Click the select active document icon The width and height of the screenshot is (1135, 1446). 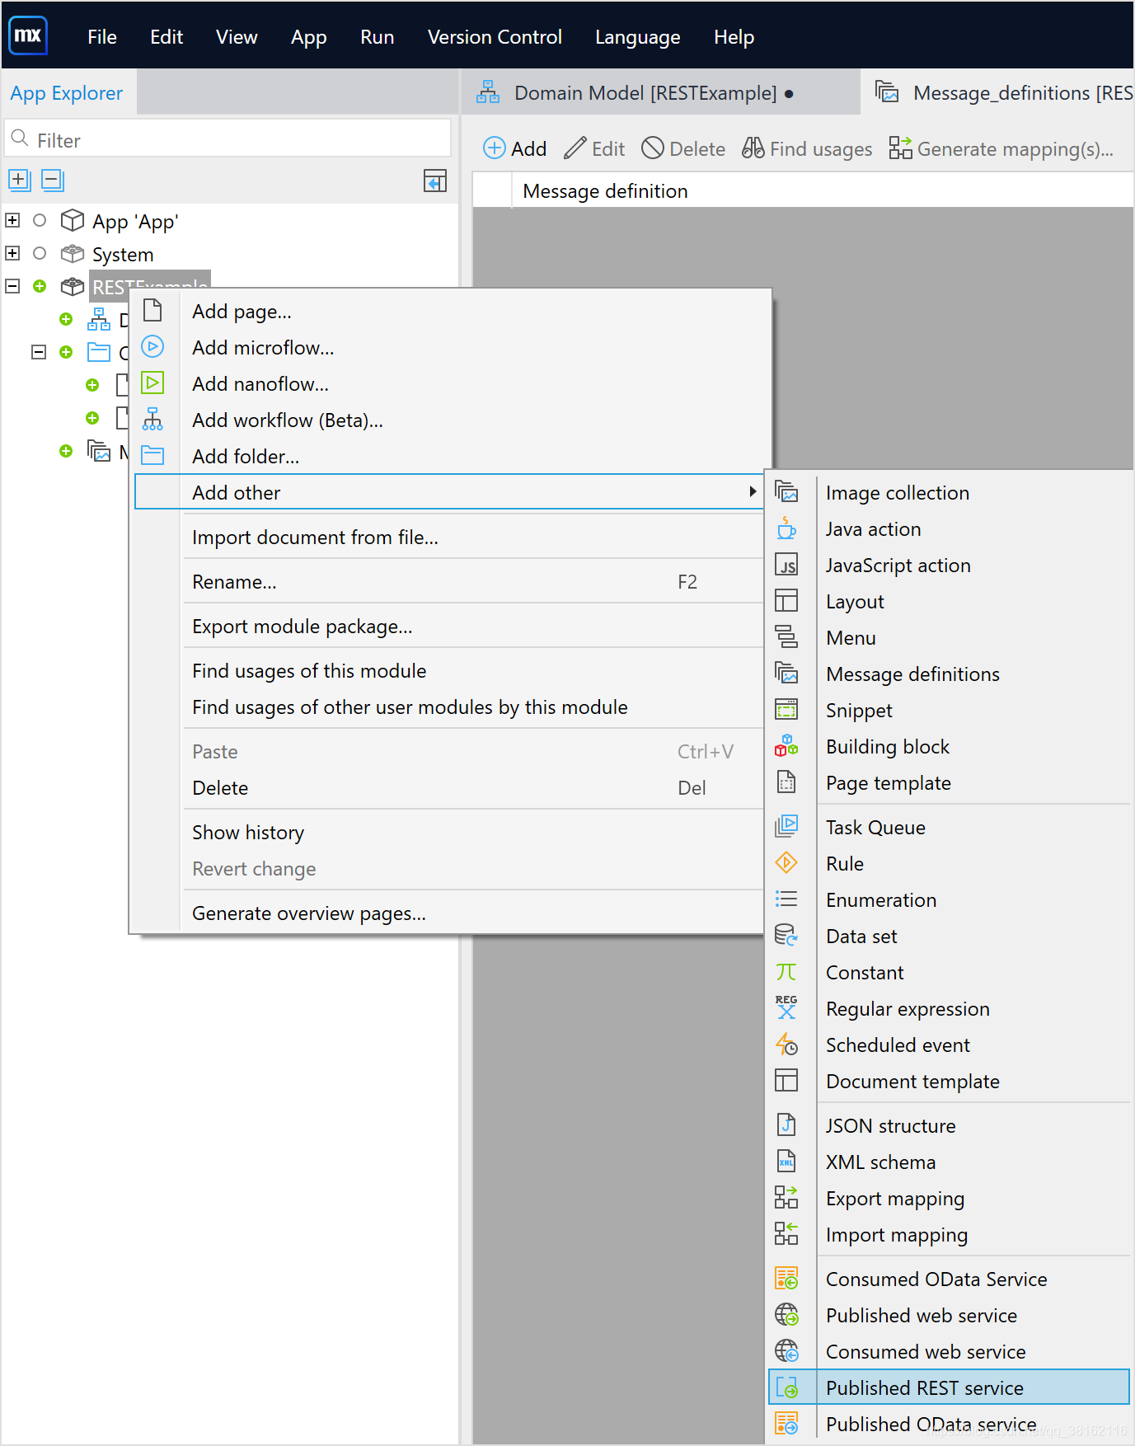(435, 181)
